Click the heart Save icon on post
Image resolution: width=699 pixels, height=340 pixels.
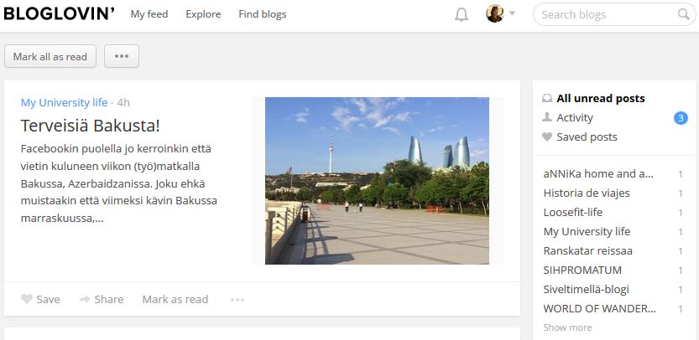(x=27, y=299)
